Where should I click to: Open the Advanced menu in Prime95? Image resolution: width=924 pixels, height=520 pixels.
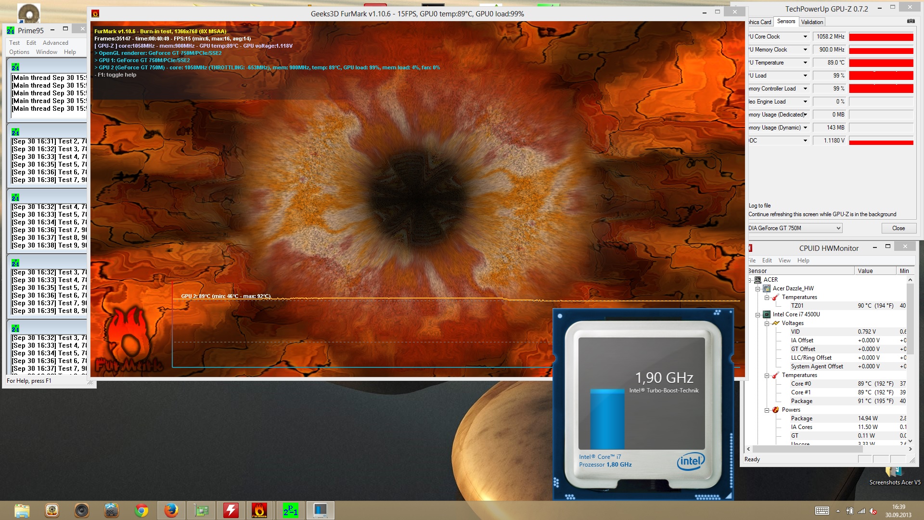tap(55, 43)
